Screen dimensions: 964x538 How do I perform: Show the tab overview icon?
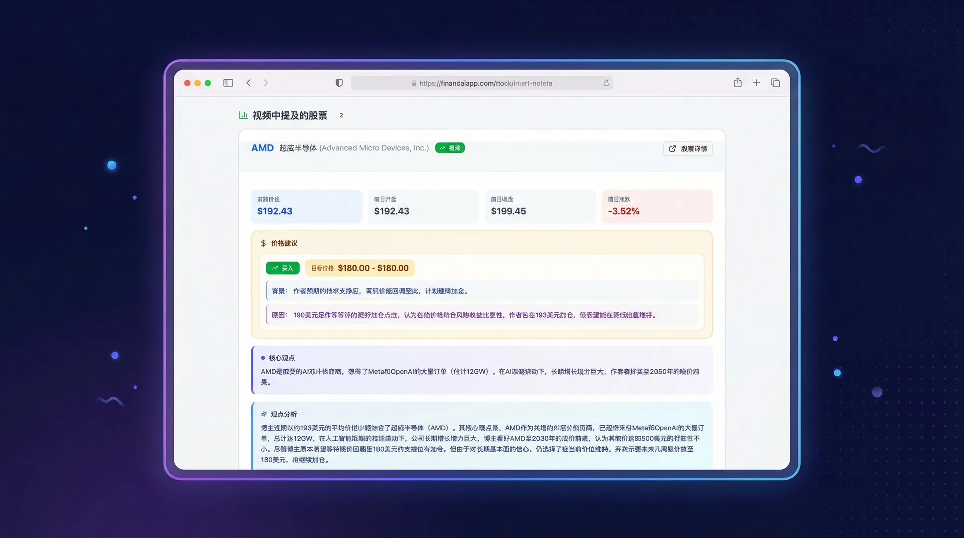(x=775, y=83)
